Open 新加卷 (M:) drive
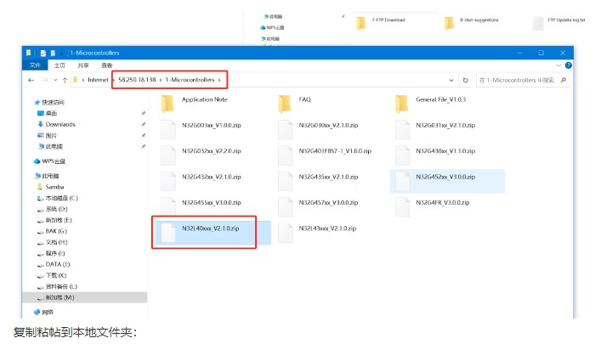 point(59,297)
